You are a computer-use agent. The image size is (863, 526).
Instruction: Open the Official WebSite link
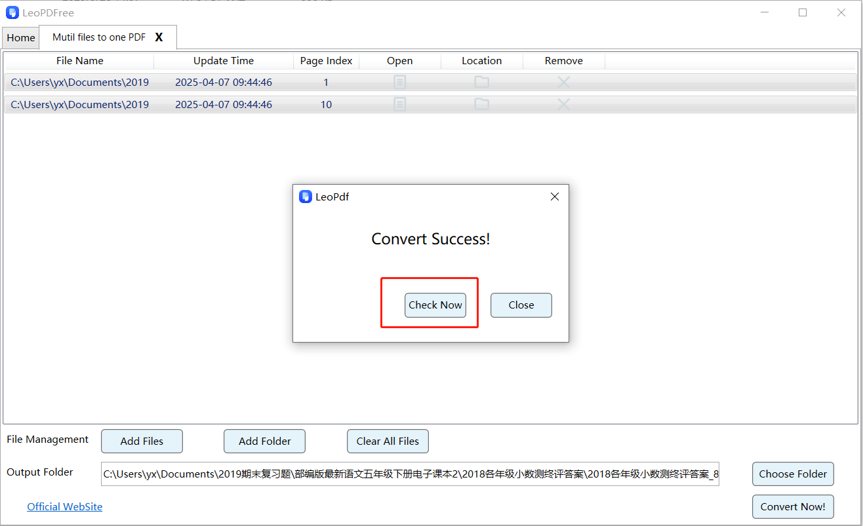tap(65, 507)
